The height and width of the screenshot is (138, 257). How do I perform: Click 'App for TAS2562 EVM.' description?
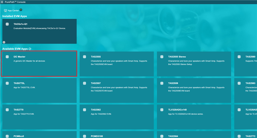coord(101,114)
